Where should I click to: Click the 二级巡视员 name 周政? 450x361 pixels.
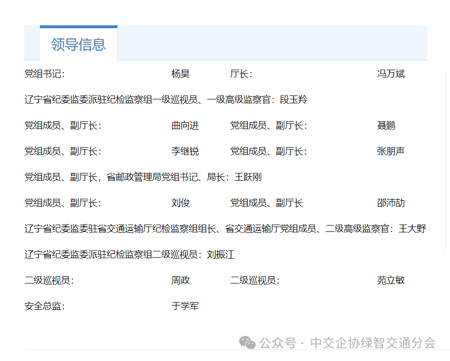[180, 281]
